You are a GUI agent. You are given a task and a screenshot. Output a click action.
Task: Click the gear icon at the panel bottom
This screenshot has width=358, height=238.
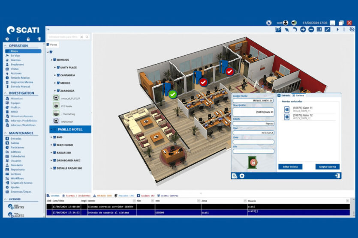[x=242, y=176]
